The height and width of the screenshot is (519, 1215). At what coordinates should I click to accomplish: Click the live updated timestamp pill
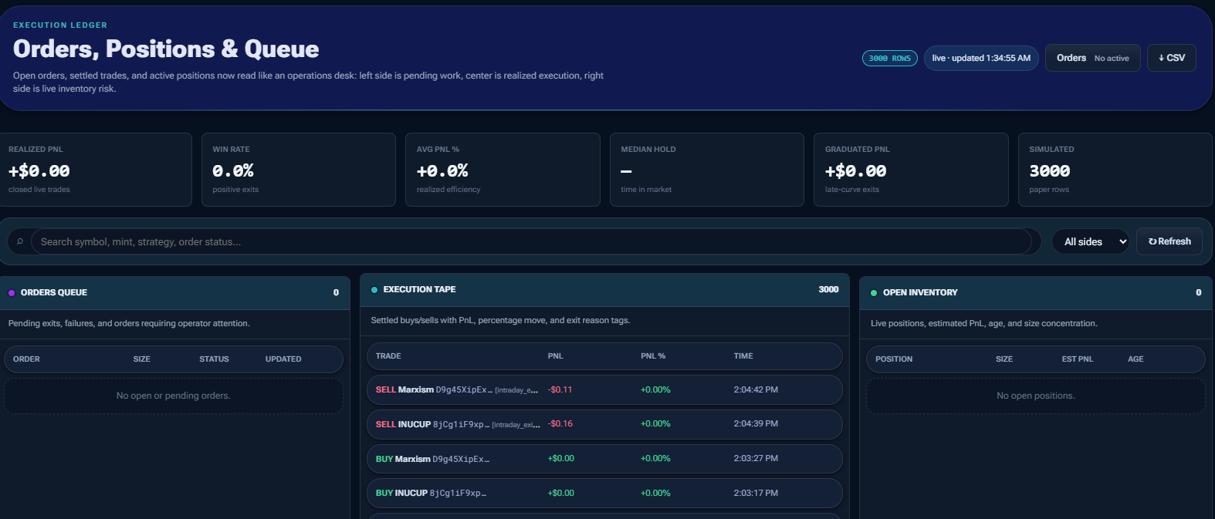(981, 58)
